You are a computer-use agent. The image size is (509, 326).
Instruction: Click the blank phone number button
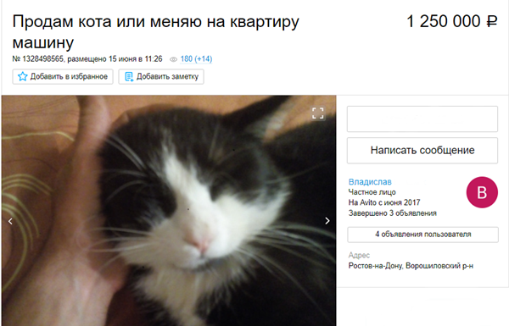click(422, 119)
